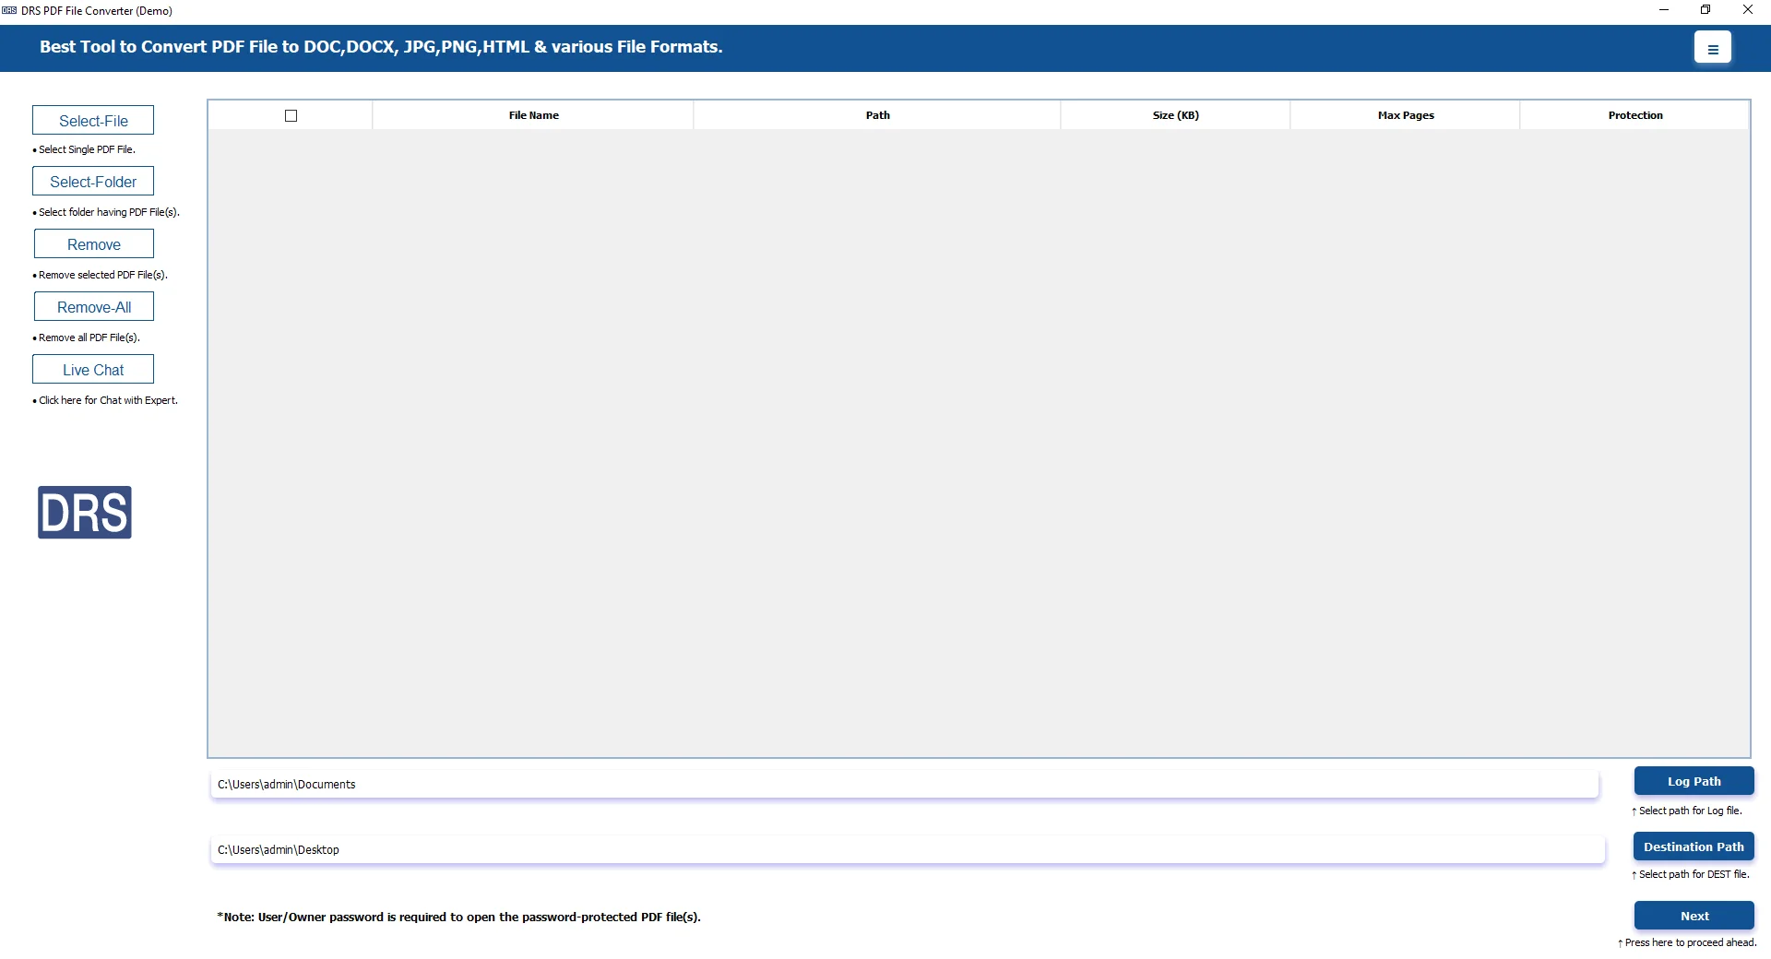The width and height of the screenshot is (1771, 959).
Task: Minimize the DRS PDF Converter window
Action: (1663, 10)
